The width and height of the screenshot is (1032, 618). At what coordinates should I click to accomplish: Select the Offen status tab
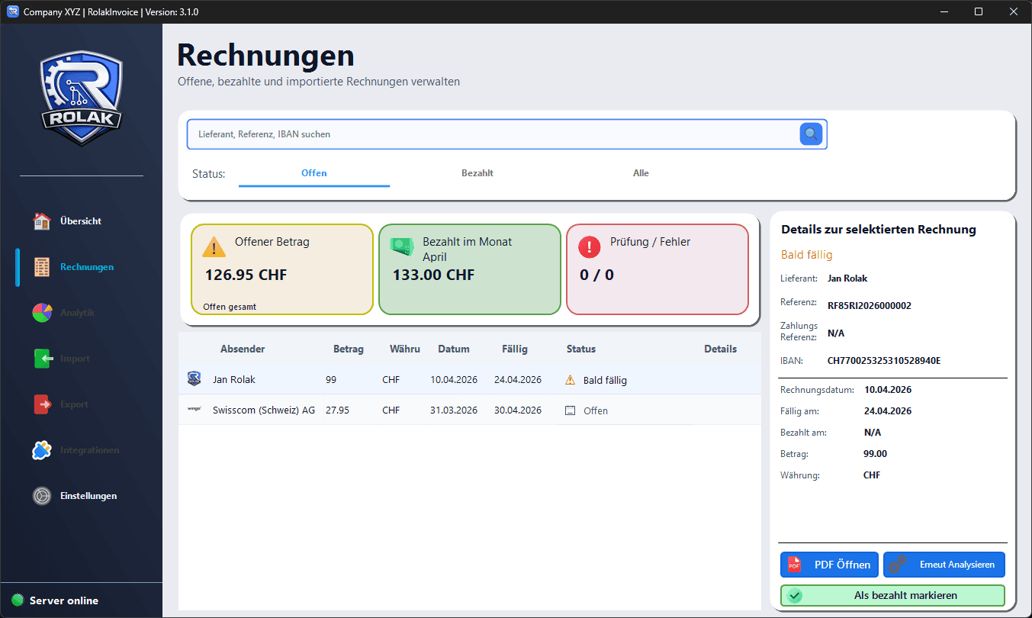[x=314, y=173]
